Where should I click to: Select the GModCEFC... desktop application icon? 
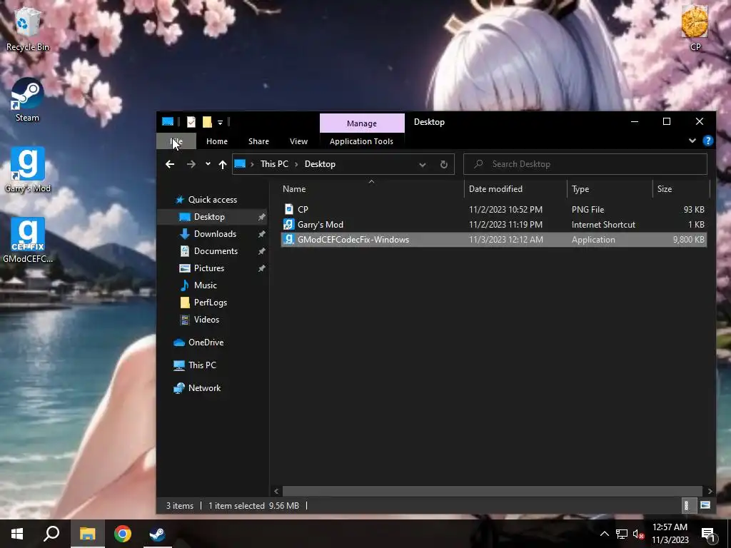(28, 240)
